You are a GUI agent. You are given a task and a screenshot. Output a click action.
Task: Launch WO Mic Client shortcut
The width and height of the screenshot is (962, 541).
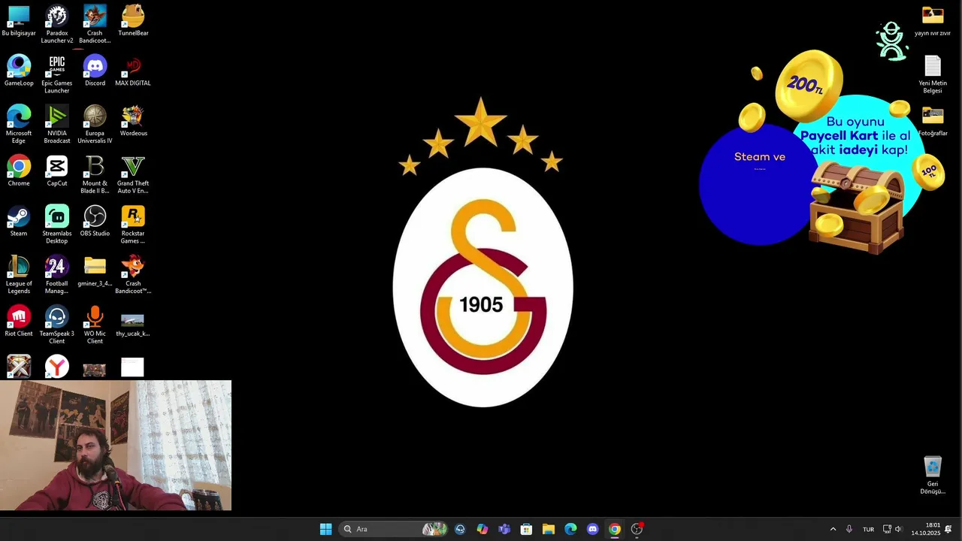[95, 325]
